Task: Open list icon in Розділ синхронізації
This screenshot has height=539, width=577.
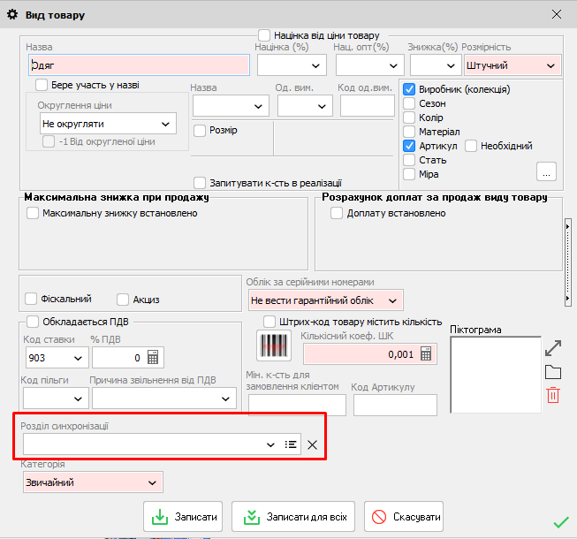Action: pyautogui.click(x=291, y=444)
